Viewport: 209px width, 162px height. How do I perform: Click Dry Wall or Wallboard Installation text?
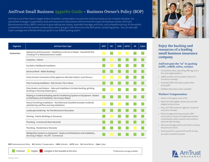click(41, 66)
